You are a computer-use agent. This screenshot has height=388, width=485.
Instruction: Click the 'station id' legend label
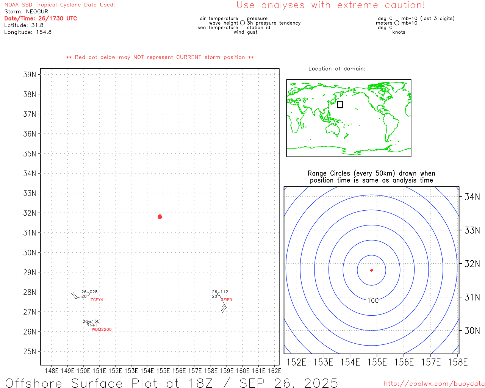pyautogui.click(x=258, y=28)
